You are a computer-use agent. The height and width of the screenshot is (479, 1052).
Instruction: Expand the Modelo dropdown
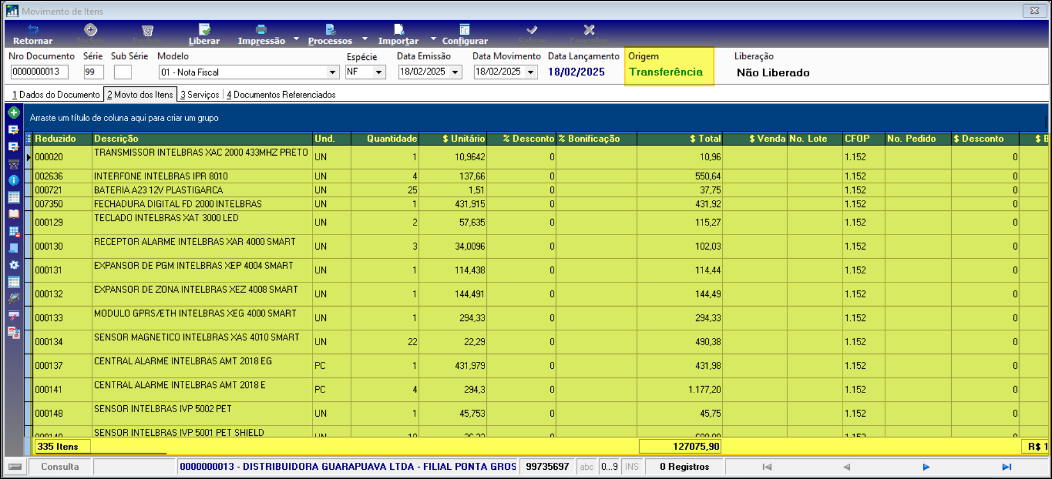[x=332, y=72]
